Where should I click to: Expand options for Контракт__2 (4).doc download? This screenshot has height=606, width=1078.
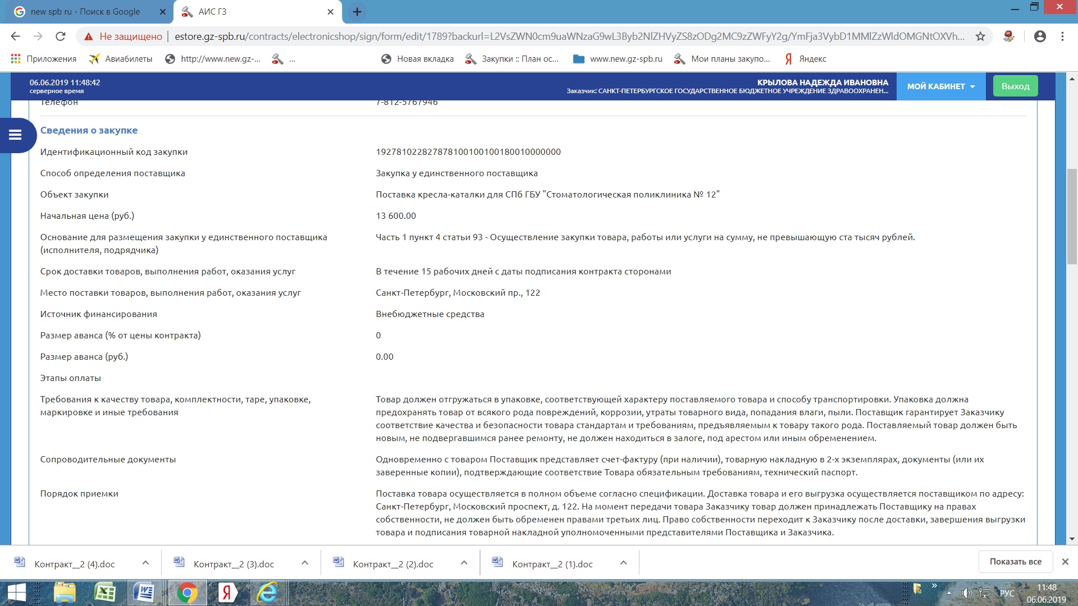point(145,563)
